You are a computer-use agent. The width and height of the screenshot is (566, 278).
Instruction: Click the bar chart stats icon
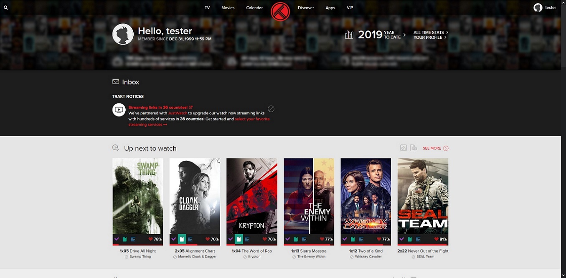pos(349,35)
